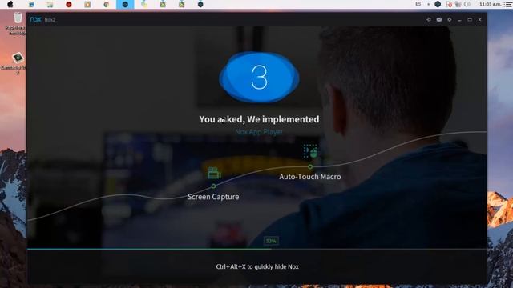Open Google Chrome from the top bar
Screen dimensions: 513x288
107,4
